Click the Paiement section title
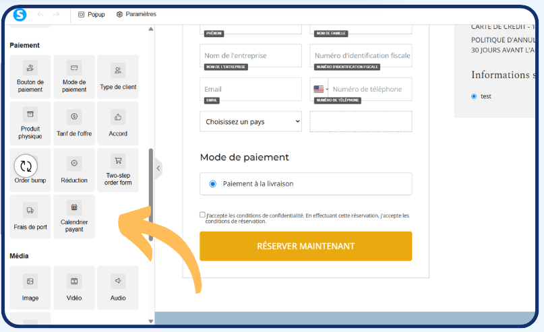 (x=25, y=45)
